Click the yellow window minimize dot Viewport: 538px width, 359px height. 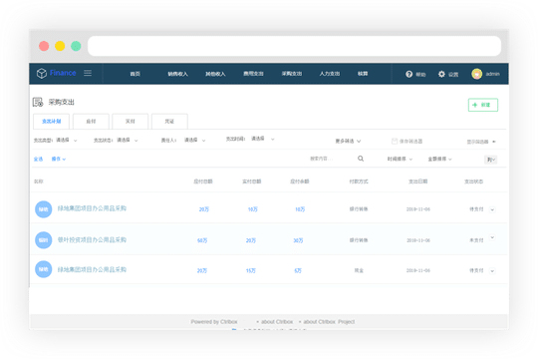(60, 46)
